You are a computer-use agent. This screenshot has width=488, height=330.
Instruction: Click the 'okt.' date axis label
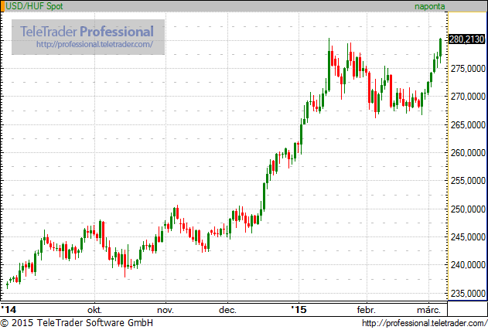click(94, 310)
